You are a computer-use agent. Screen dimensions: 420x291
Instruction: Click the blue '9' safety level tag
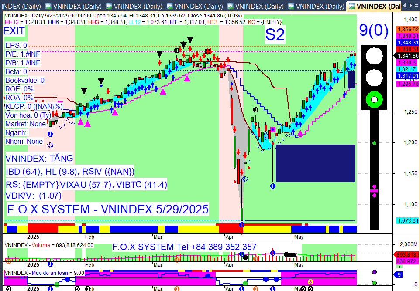tap(398, 274)
